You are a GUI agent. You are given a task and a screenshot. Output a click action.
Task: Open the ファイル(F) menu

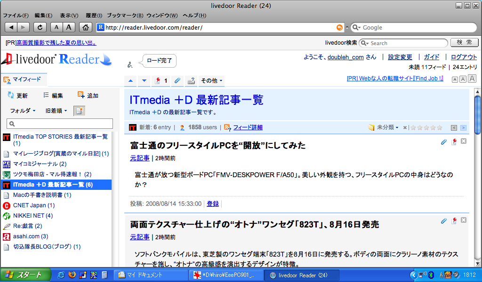16,16
